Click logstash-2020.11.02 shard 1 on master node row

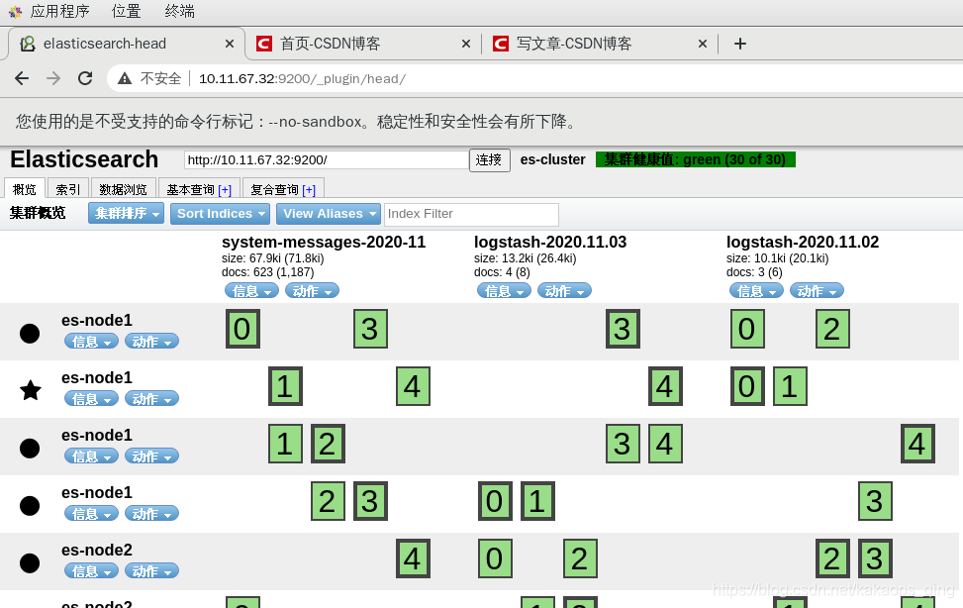pos(791,386)
